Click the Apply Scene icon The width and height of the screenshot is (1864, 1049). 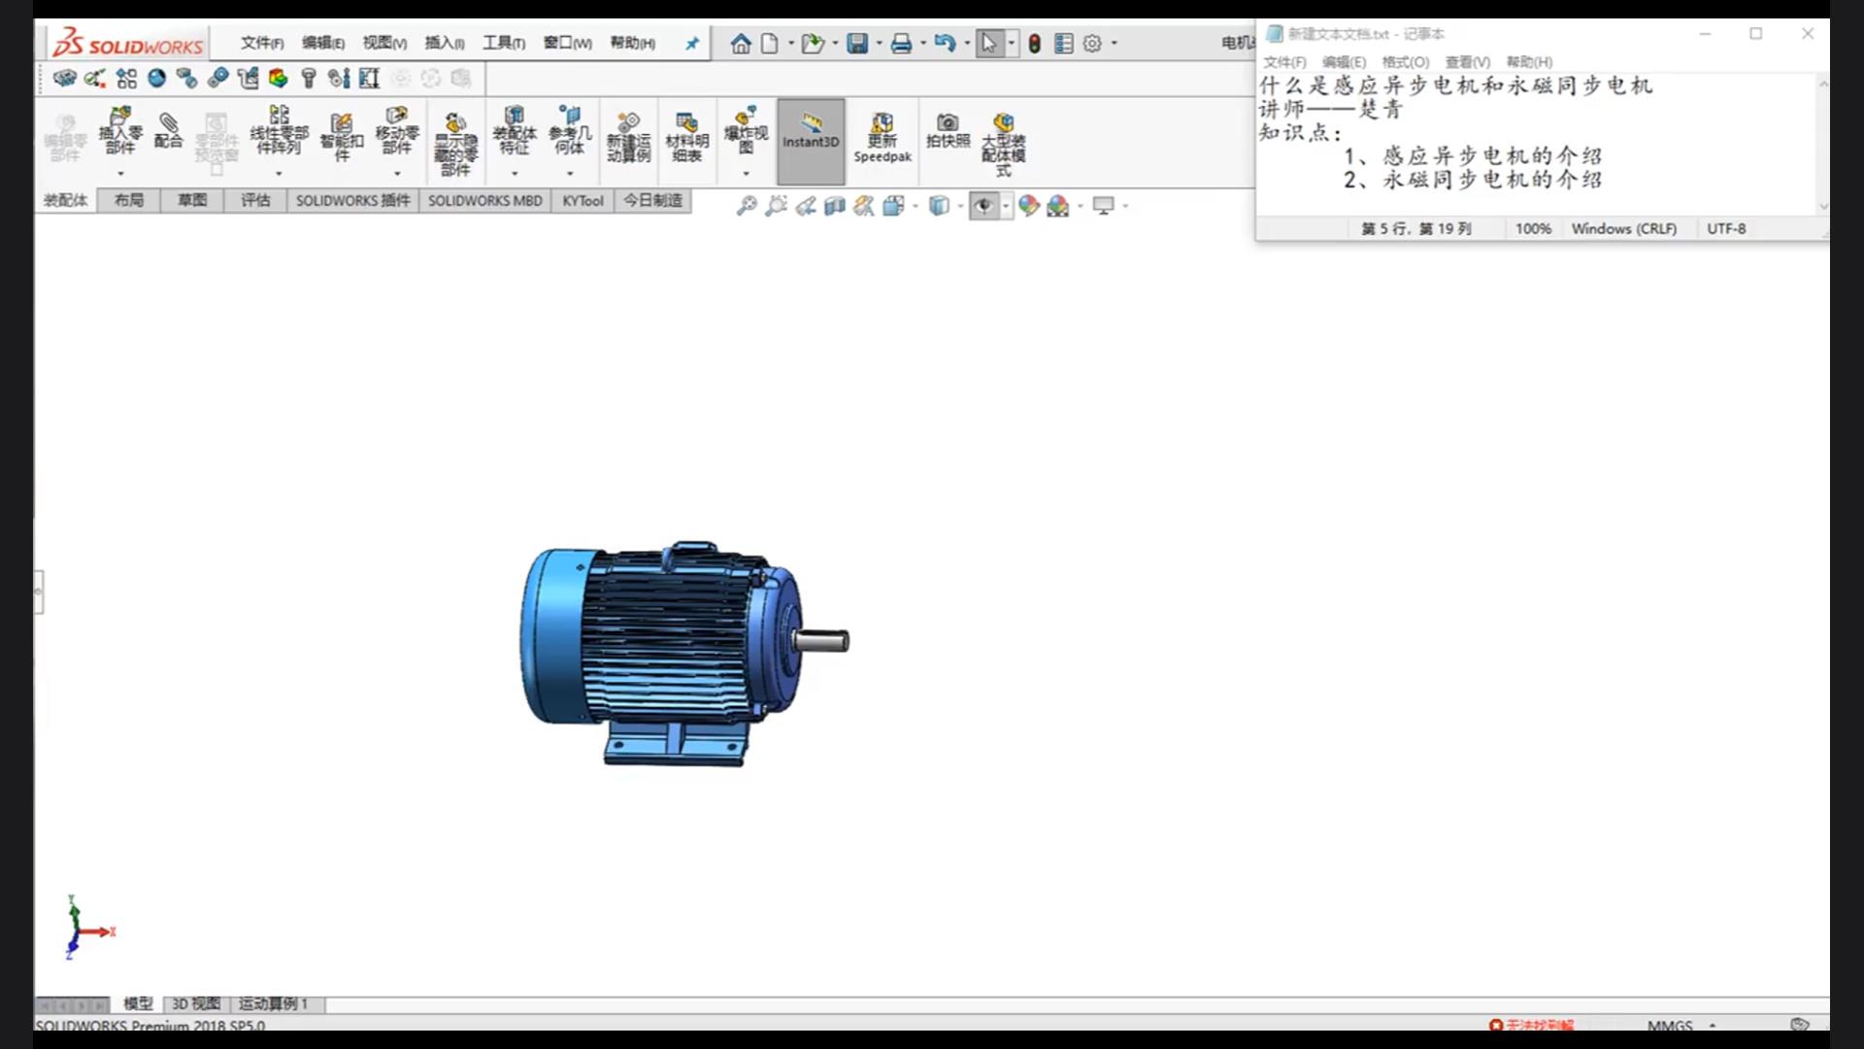click(1058, 206)
